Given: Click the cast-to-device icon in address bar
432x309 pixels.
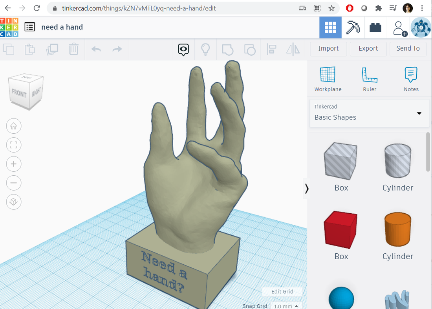Looking at the screenshot, I should (x=302, y=8).
